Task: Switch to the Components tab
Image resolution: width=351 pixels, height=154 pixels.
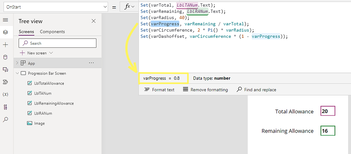Action: 52,32
